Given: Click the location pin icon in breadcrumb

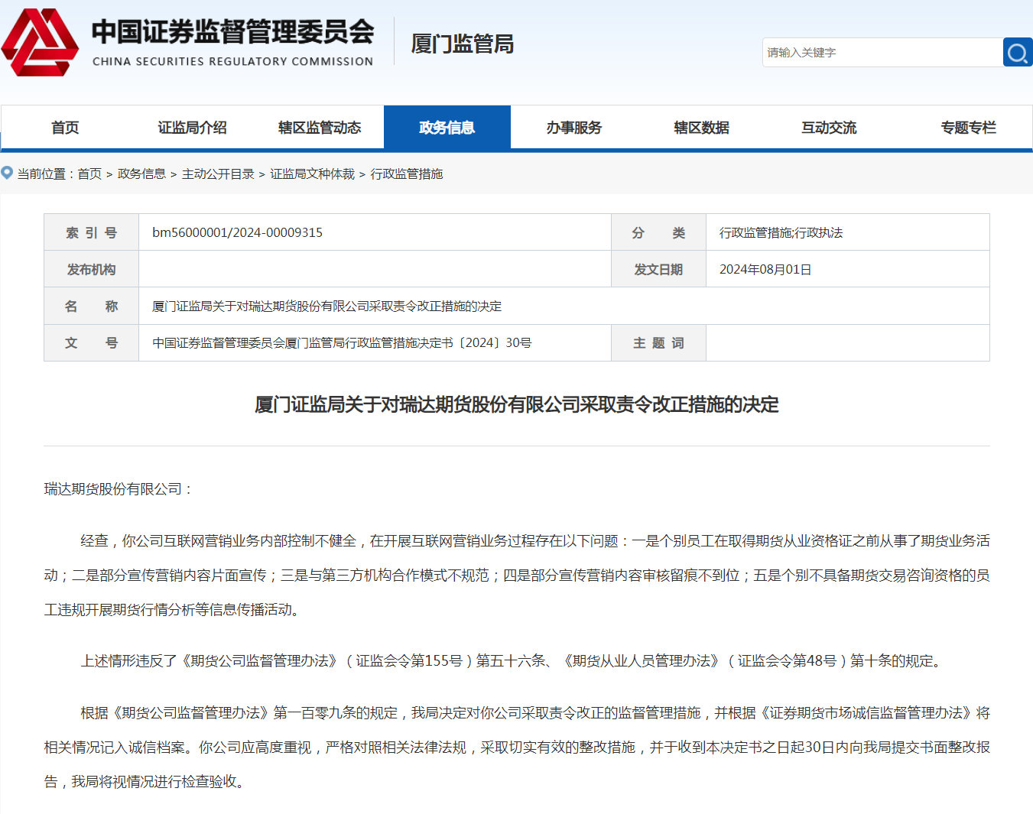Looking at the screenshot, I should click(x=7, y=173).
